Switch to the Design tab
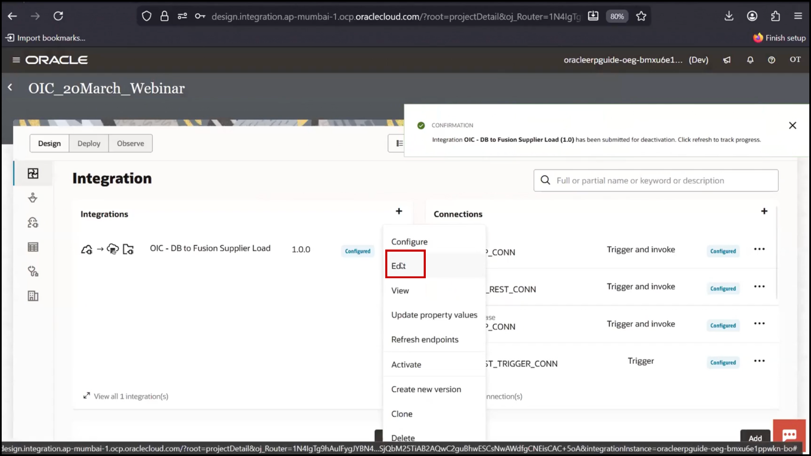The image size is (811, 456). pos(49,144)
